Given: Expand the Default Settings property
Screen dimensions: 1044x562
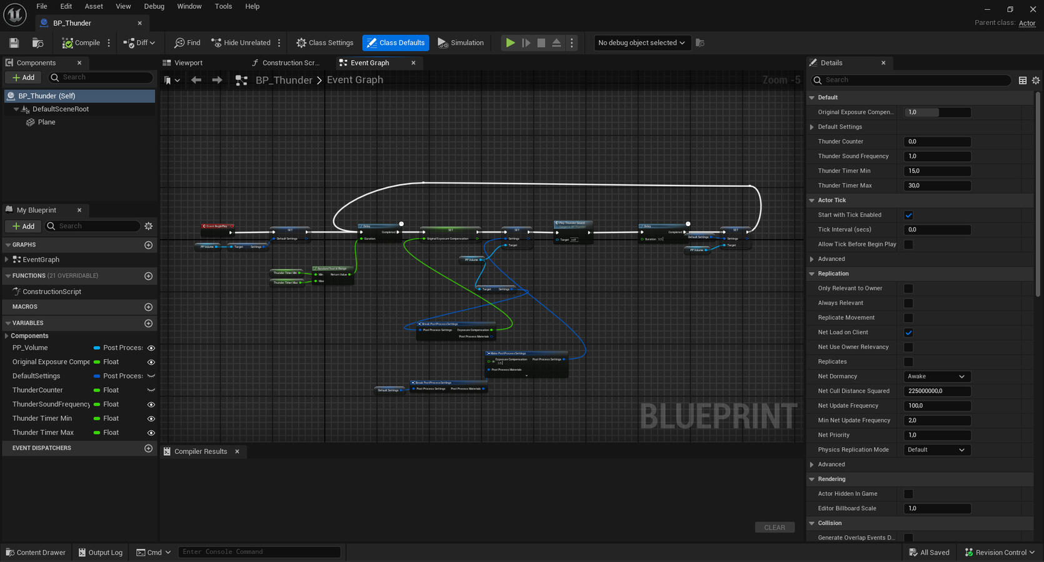Looking at the screenshot, I should (x=812, y=127).
